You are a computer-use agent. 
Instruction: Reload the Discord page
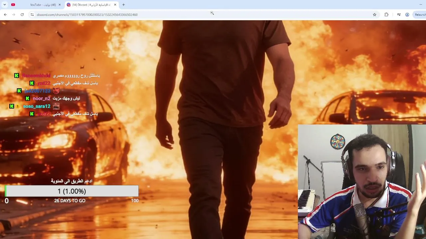pos(22,15)
